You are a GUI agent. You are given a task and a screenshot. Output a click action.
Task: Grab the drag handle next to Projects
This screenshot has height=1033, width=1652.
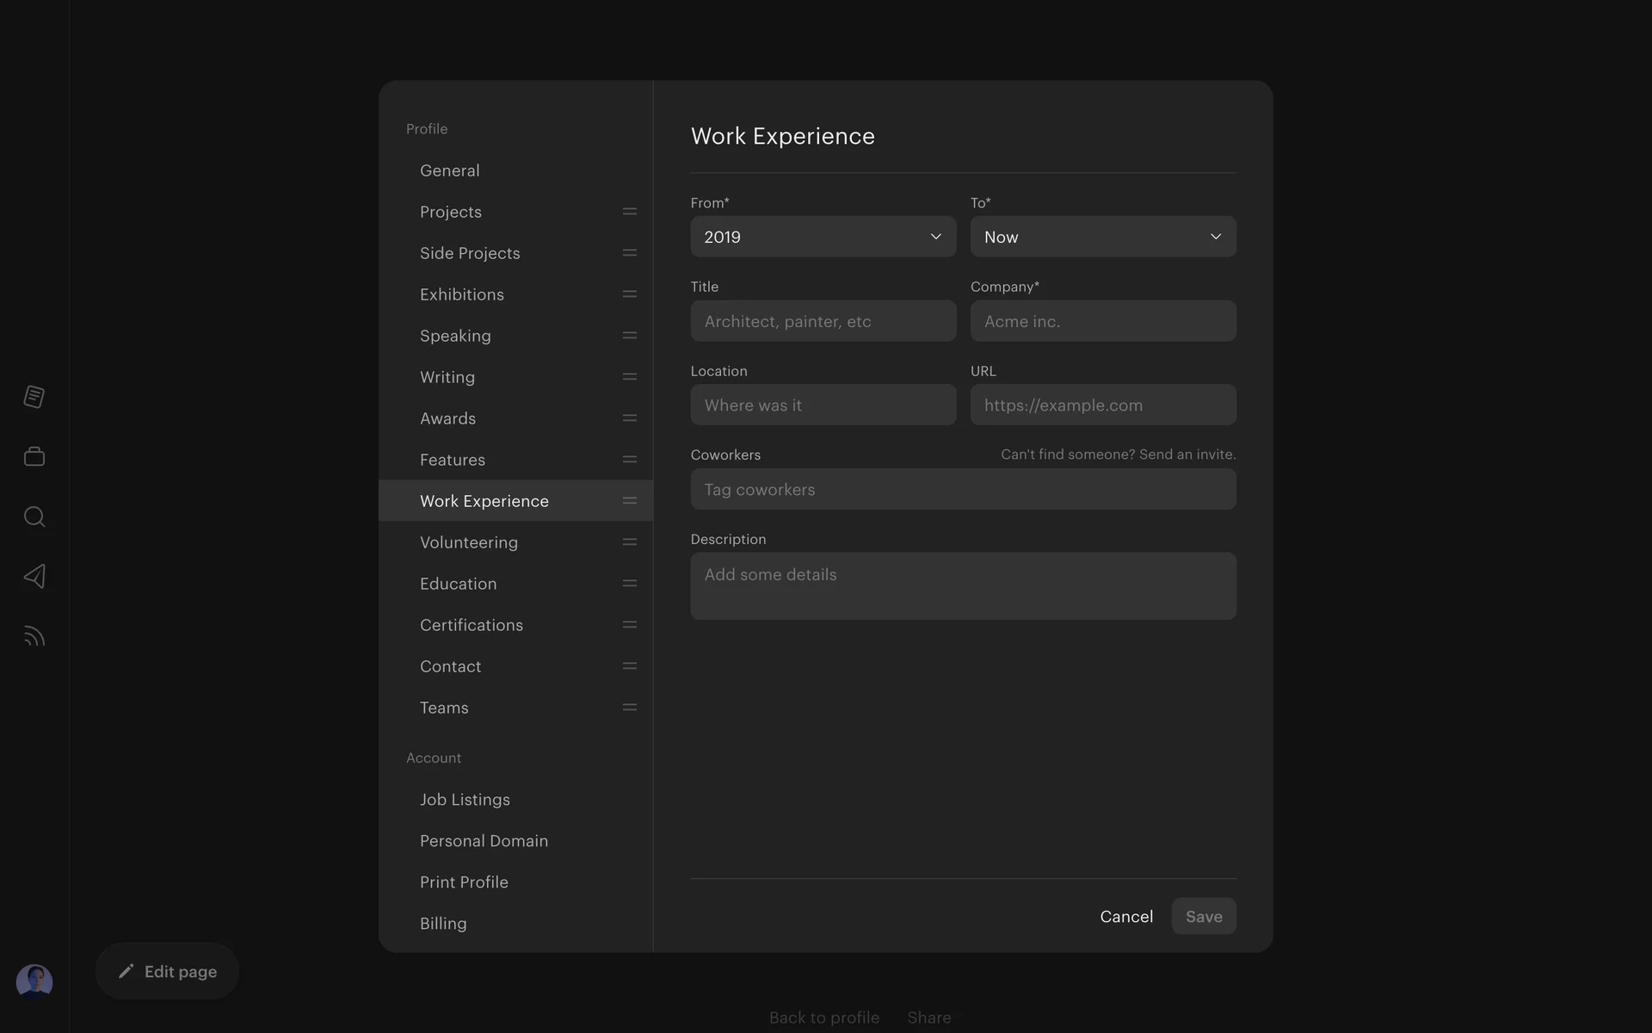click(629, 212)
